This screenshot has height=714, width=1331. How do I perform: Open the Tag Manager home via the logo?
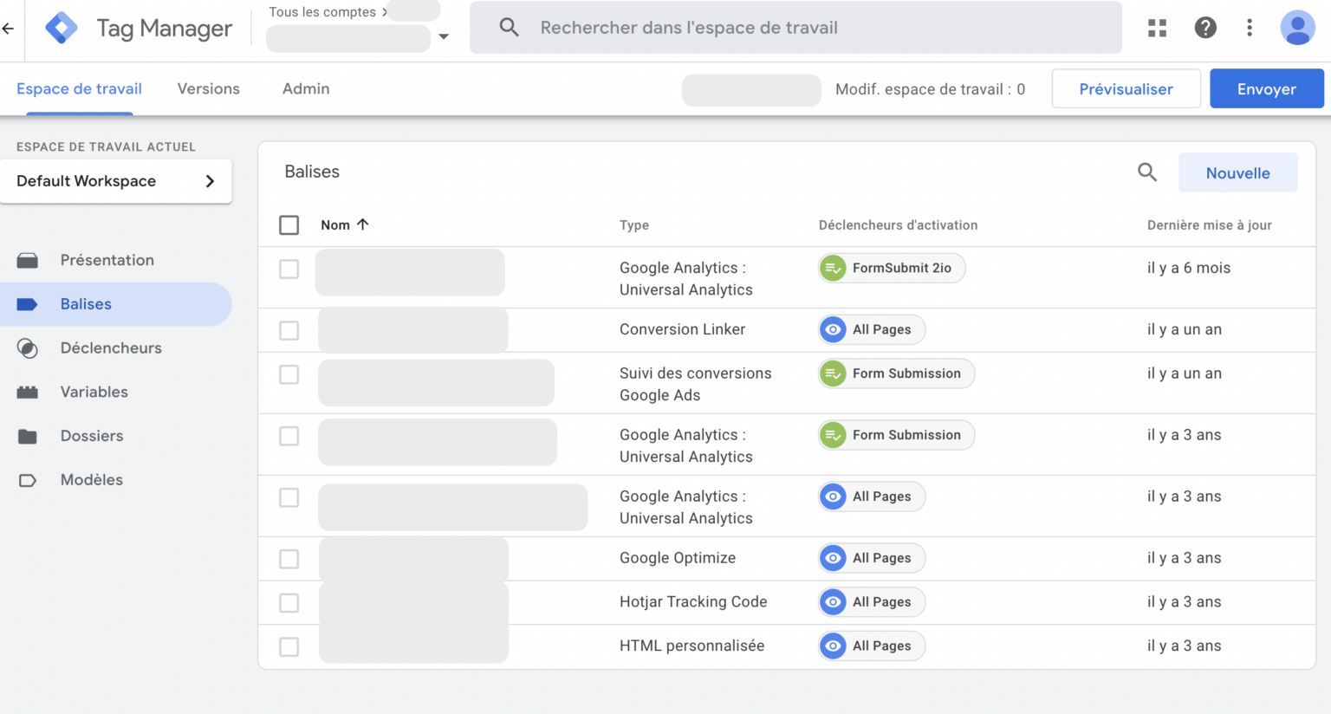(x=62, y=27)
